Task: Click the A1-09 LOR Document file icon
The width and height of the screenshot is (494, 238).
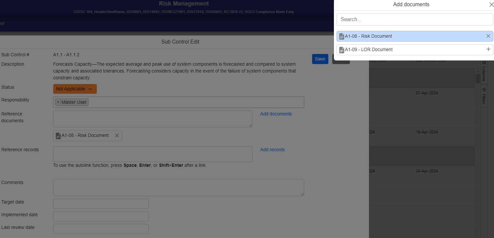Action: 341,50
